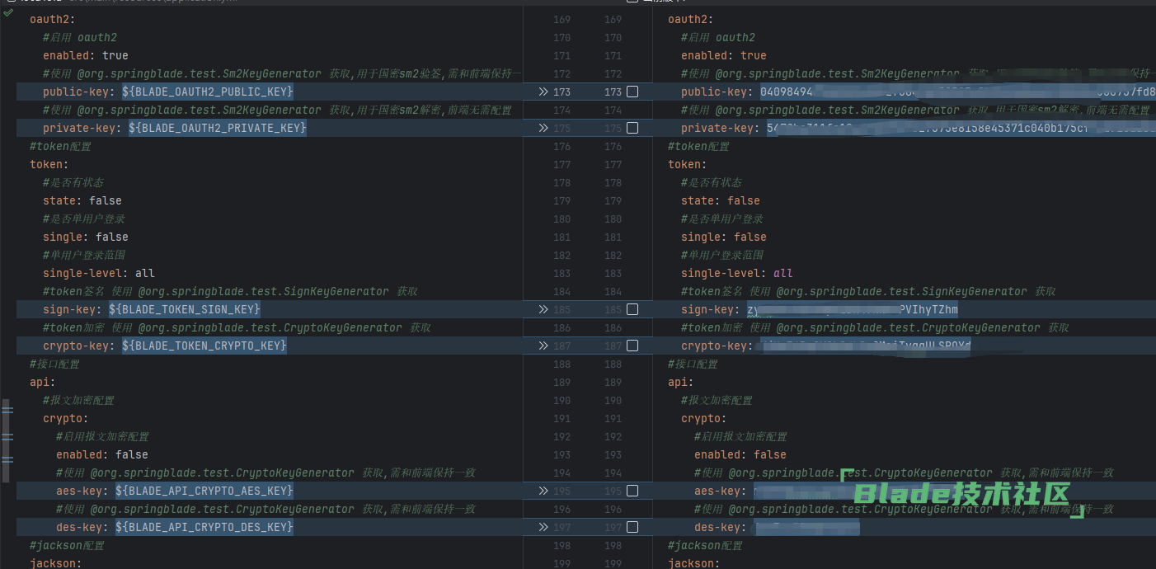Viewport: 1156px width, 569px height.
Task: Click line number 189 in the left gutter
Action: (x=562, y=382)
